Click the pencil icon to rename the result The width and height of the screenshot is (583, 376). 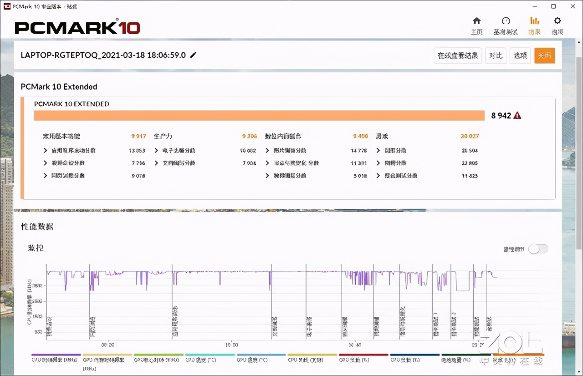click(x=193, y=55)
